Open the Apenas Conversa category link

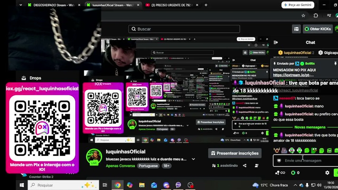(120, 166)
